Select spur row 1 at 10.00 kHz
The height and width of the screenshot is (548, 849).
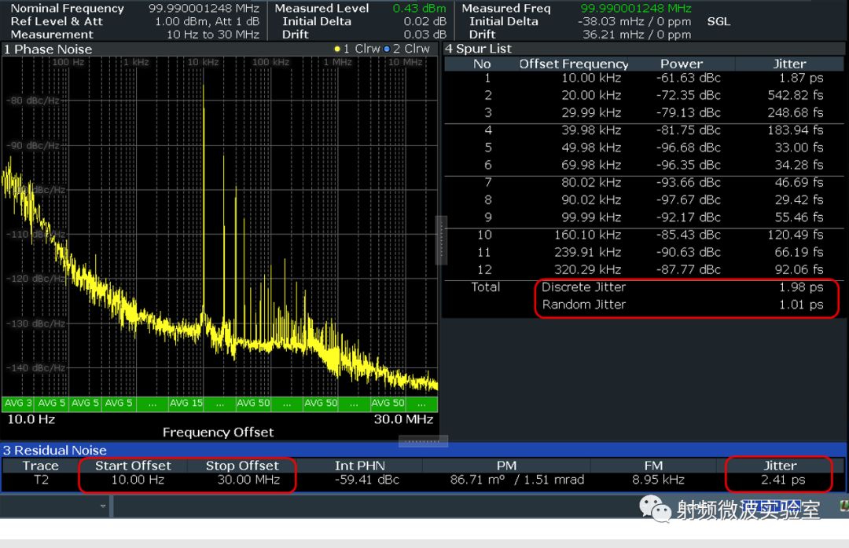point(590,78)
